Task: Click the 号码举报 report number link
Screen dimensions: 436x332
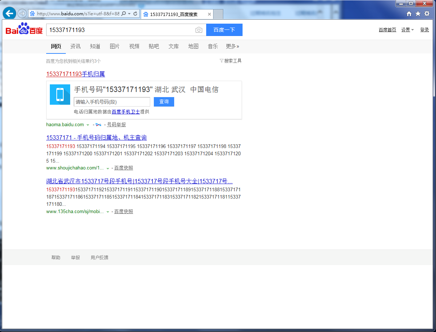Action: [x=116, y=125]
